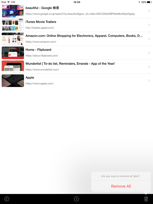This screenshot has width=153, height=204.
Task: Open the iTunes Movie Trailers tab title
Action: pyautogui.click(x=41, y=22)
